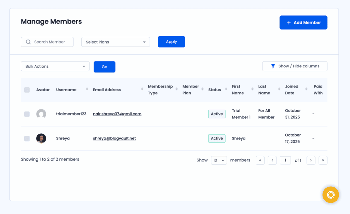Sort by Membership Type column arrows
This screenshot has height=214, width=350.
tap(177, 89)
